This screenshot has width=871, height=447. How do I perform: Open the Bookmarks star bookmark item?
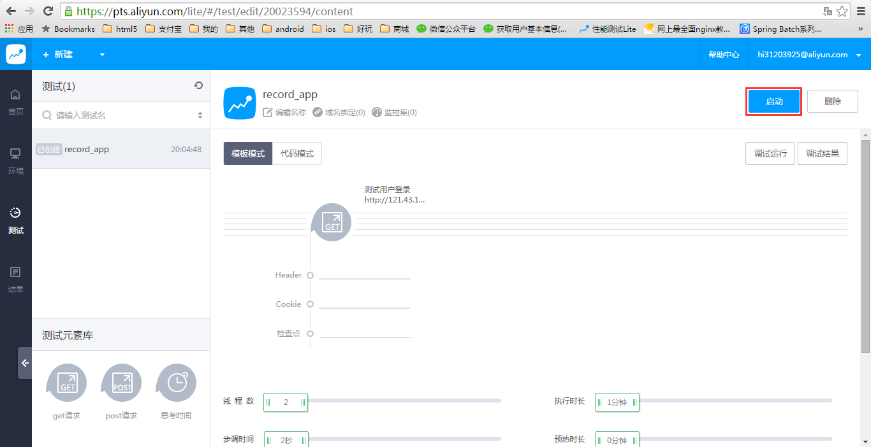68,29
